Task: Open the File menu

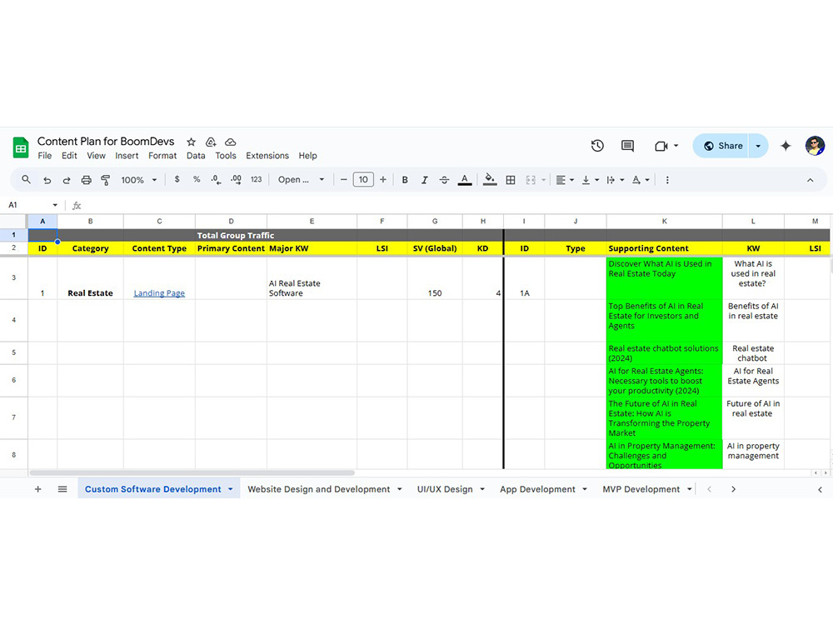Action: click(x=45, y=156)
